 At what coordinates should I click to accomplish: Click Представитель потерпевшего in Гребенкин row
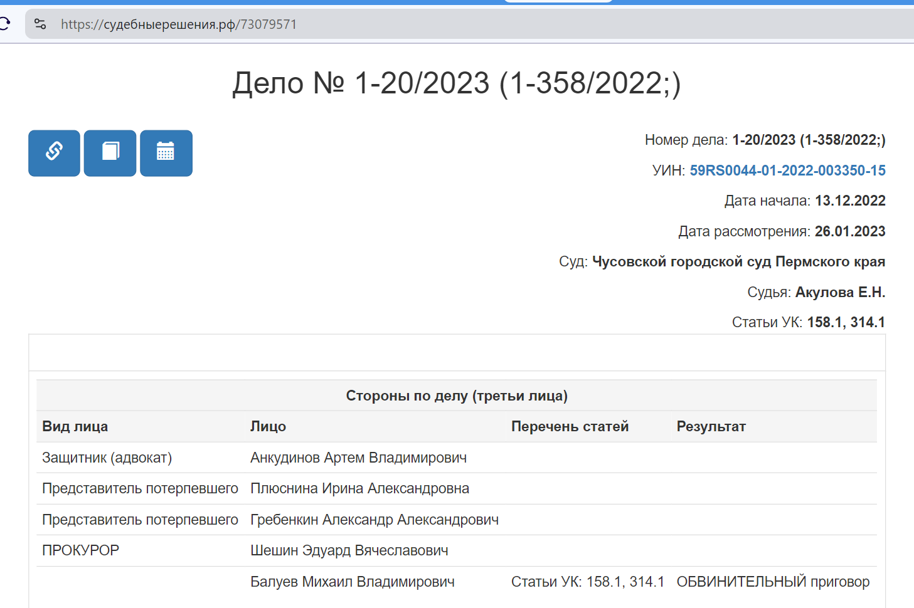coord(140,520)
